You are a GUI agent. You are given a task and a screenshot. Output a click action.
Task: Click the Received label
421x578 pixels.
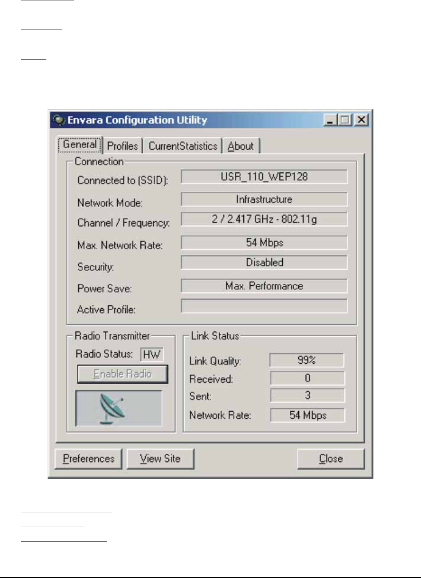coord(211,379)
